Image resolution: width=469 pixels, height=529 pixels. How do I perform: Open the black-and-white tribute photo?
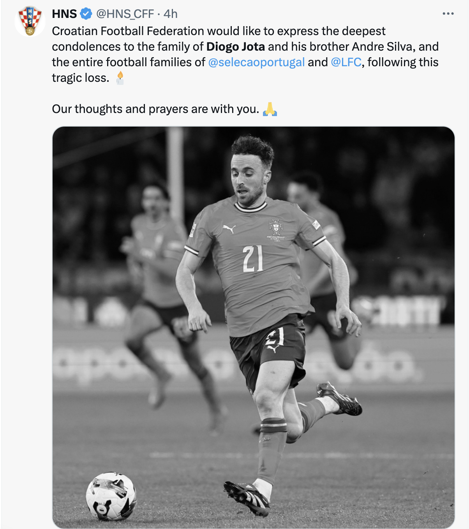(253, 327)
